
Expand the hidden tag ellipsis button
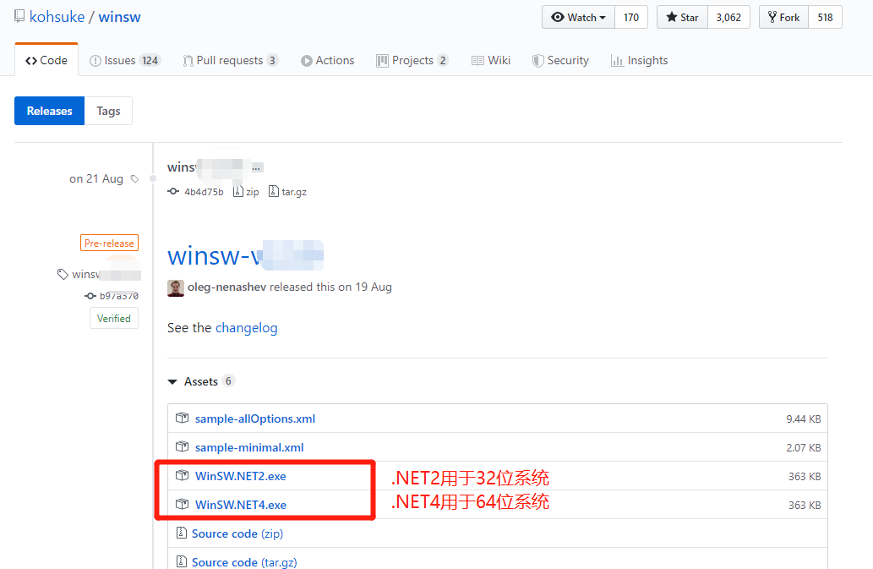[x=257, y=167]
